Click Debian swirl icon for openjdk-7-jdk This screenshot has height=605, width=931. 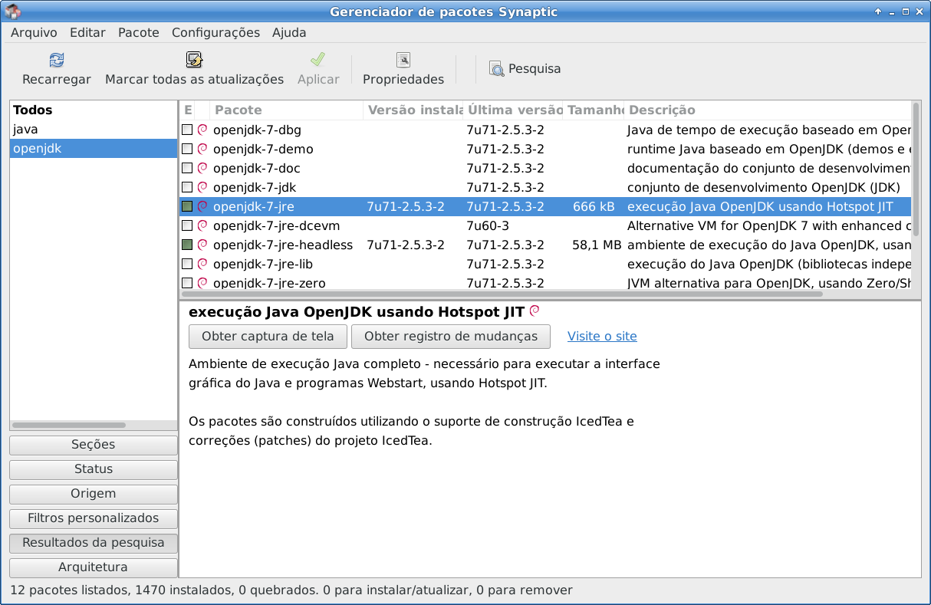(x=202, y=187)
